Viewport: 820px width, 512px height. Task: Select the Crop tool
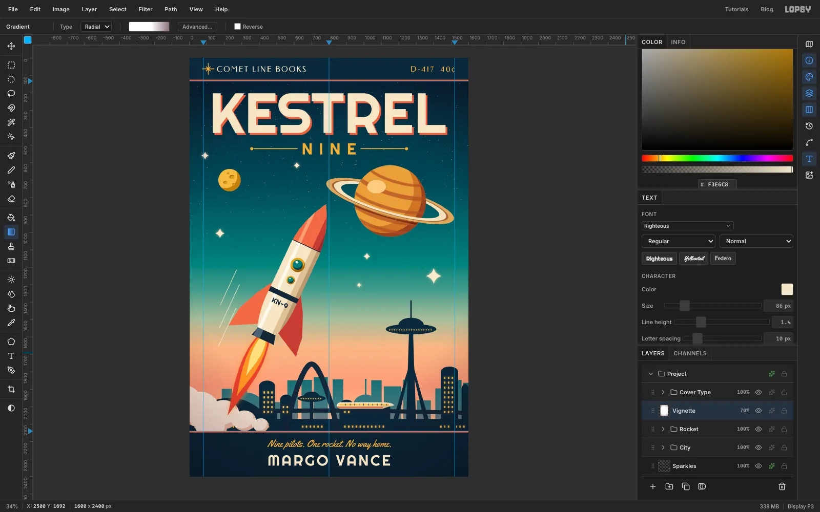[11, 389]
